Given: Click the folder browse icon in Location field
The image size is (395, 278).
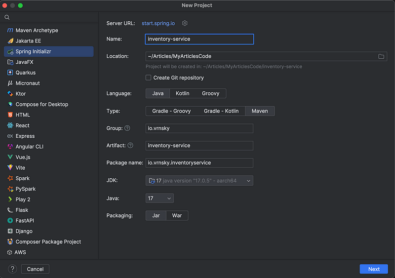Looking at the screenshot, I should pos(381,56).
